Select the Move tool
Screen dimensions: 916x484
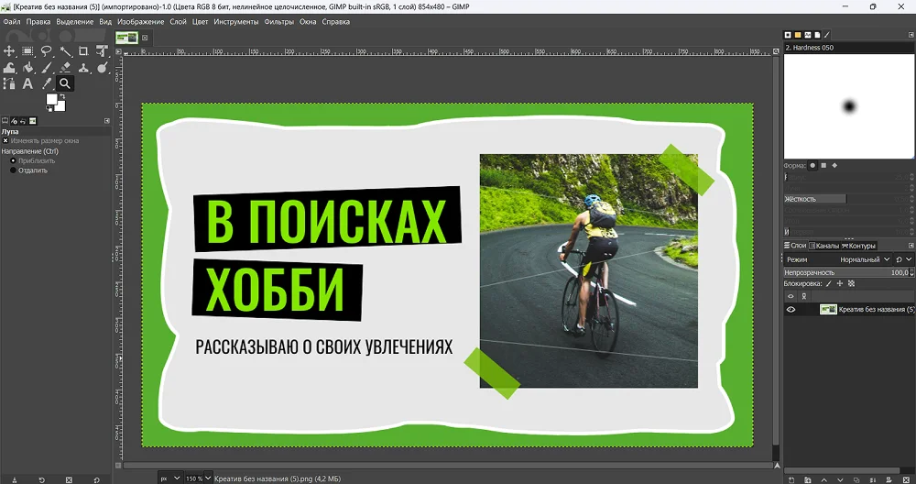tap(10, 51)
